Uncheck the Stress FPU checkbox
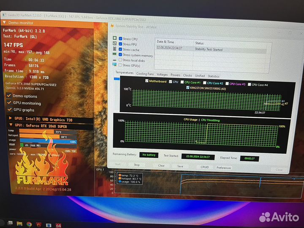 pyautogui.click(x=120, y=44)
